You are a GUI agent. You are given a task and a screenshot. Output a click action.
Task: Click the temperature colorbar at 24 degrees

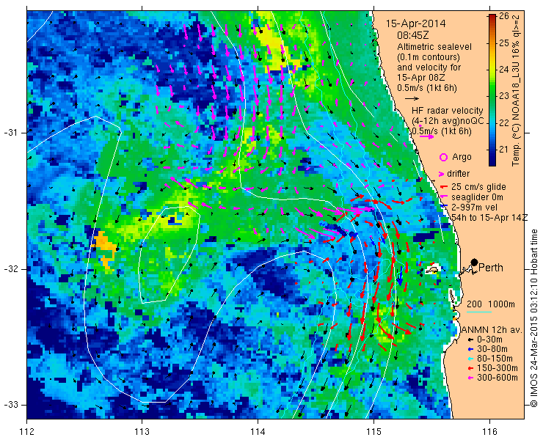click(492, 69)
